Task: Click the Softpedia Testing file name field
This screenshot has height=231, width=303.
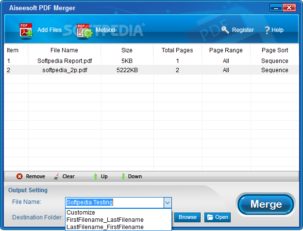Action: click(115, 202)
